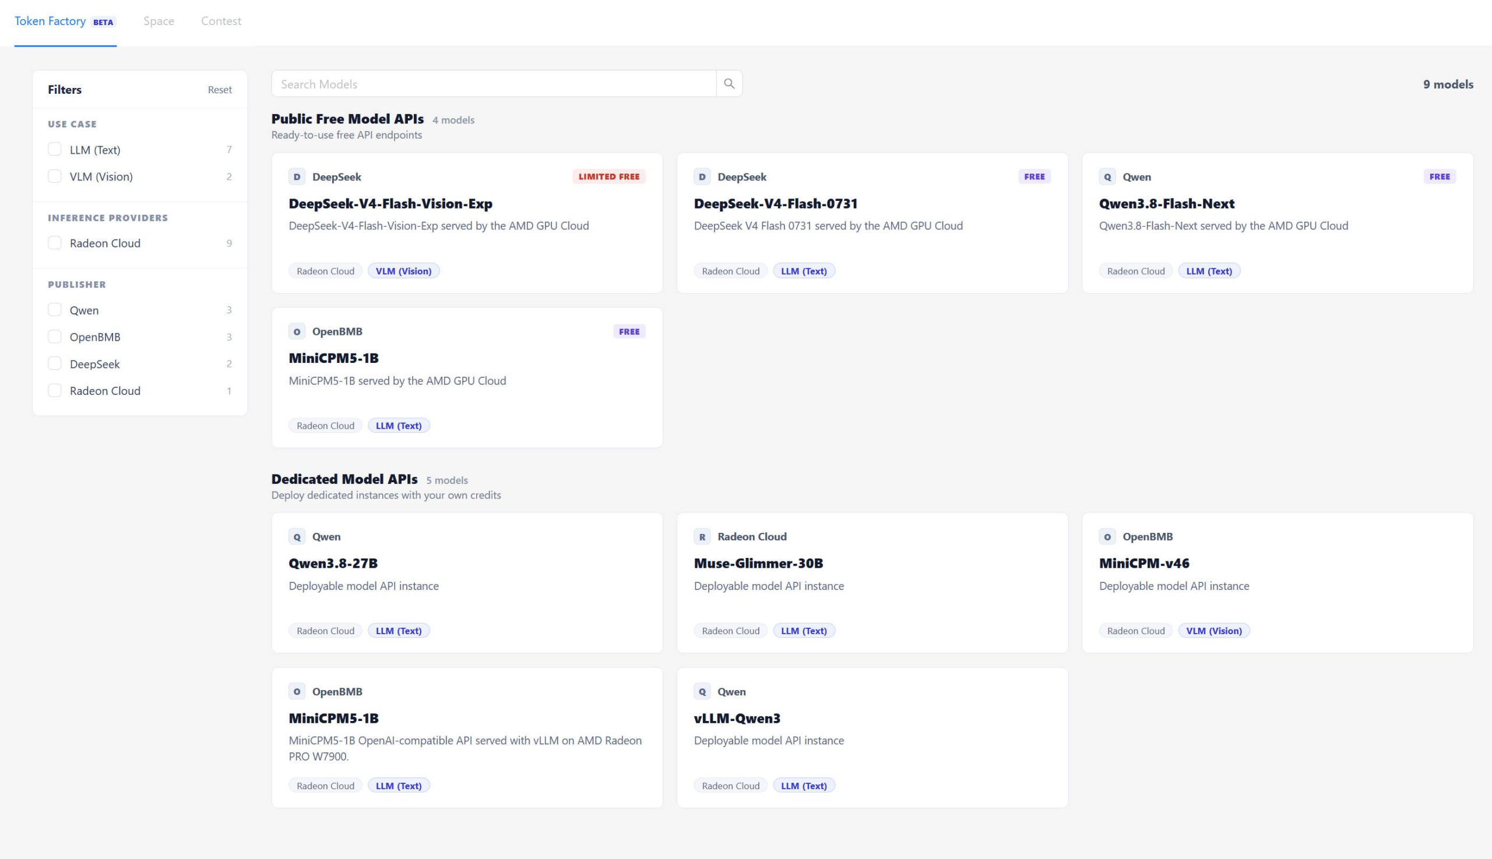Focus the Search Models input field
The image size is (1492, 859).
click(494, 84)
